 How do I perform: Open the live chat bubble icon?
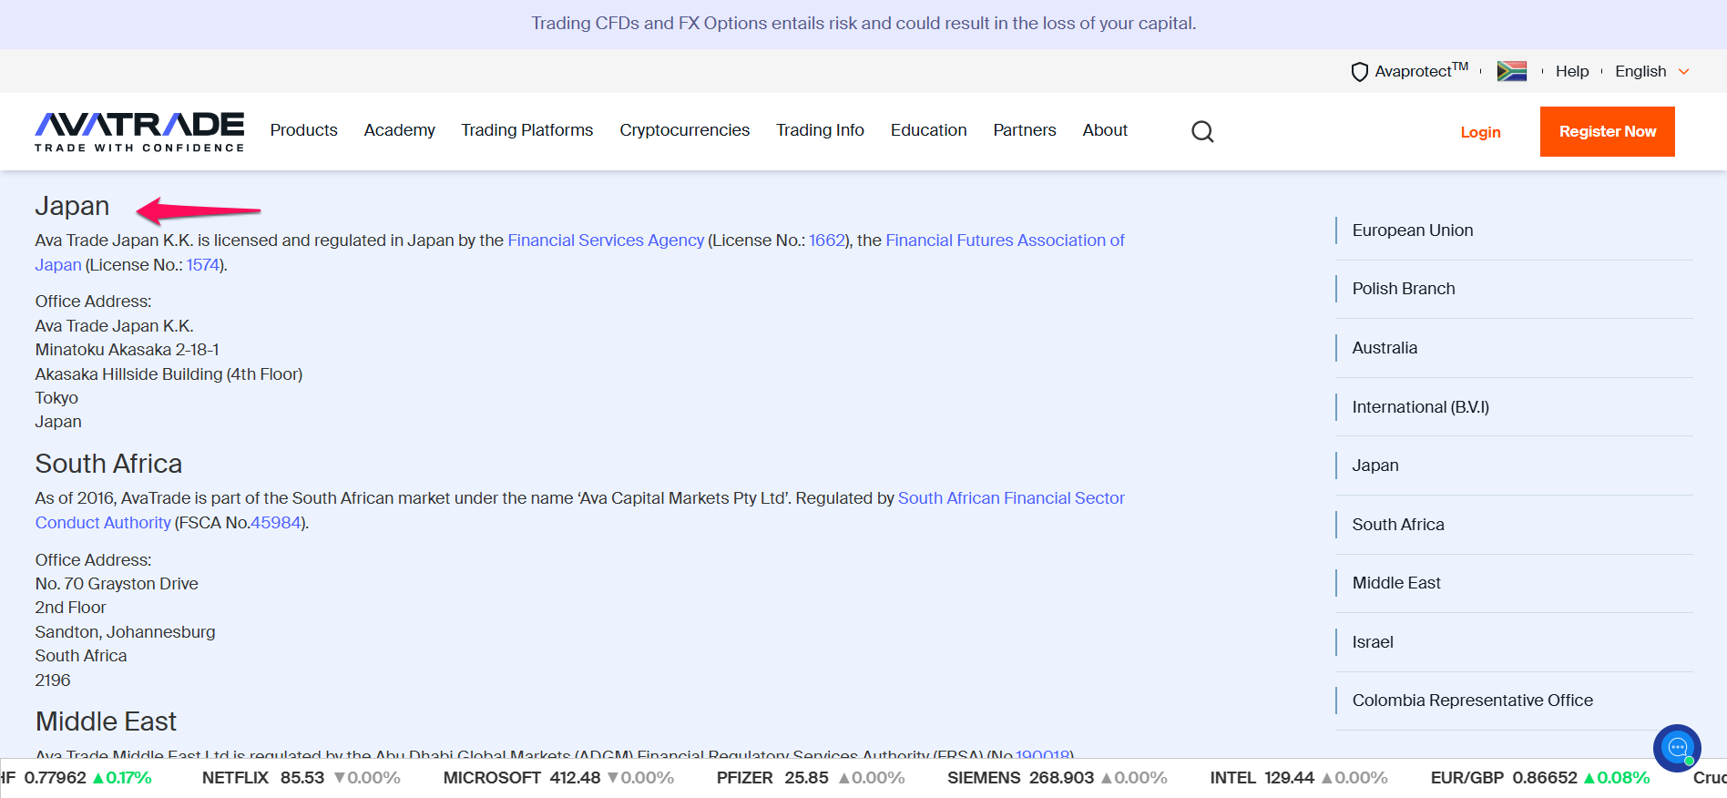(1677, 748)
